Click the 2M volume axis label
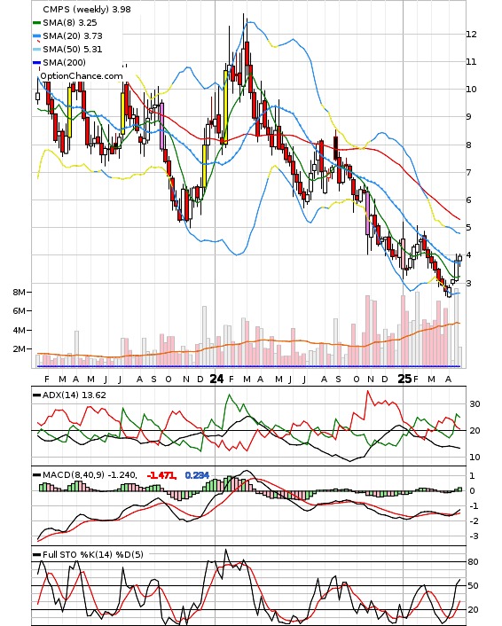The image size is (502, 626). click(x=20, y=349)
